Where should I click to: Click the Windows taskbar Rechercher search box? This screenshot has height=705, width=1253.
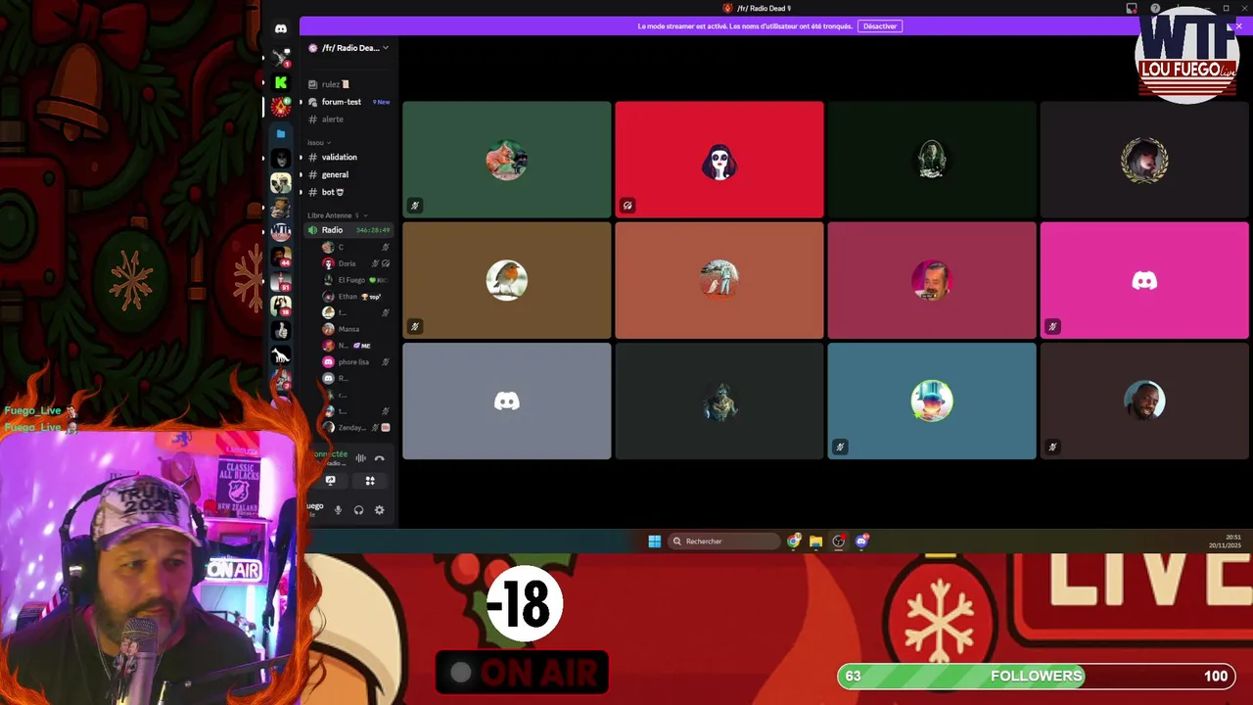pyautogui.click(x=724, y=541)
